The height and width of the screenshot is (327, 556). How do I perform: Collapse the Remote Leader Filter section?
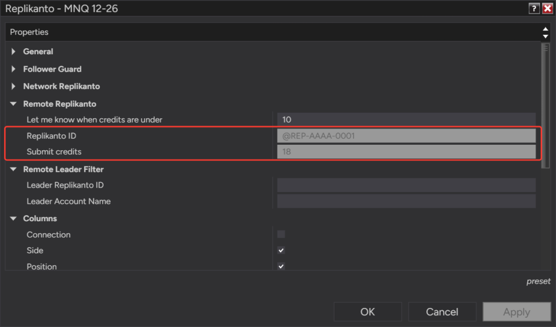pos(14,169)
